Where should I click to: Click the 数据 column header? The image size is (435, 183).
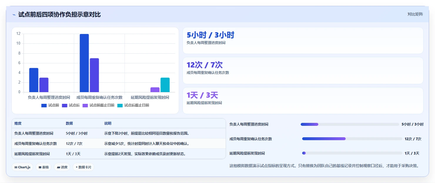[x=69, y=123]
